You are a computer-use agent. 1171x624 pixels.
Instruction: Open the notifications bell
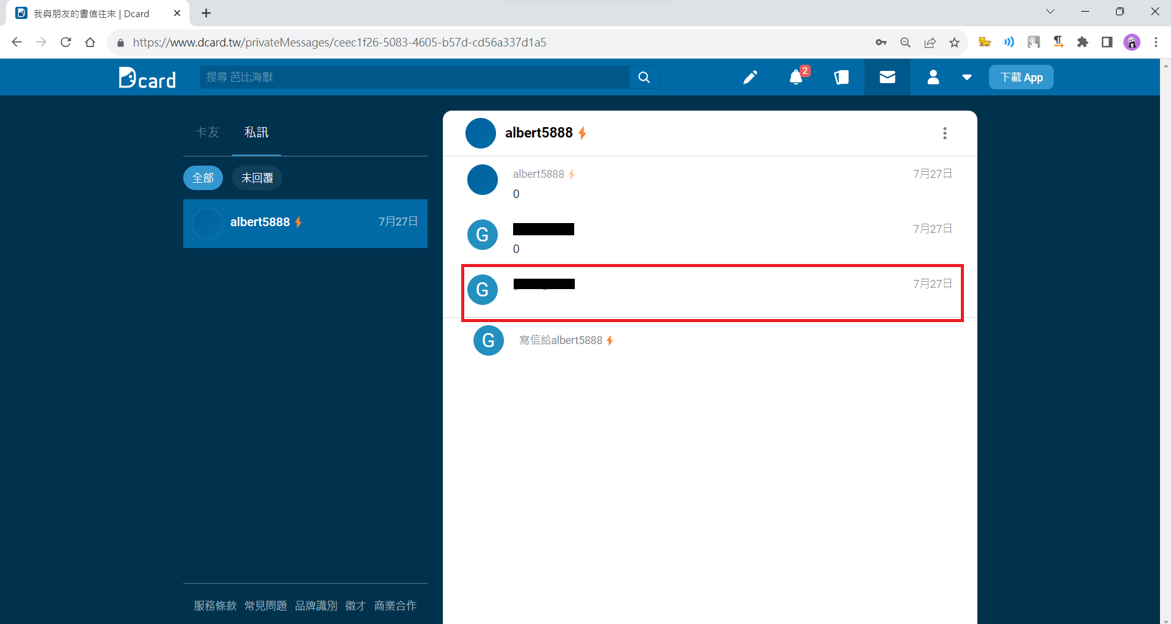click(x=796, y=77)
